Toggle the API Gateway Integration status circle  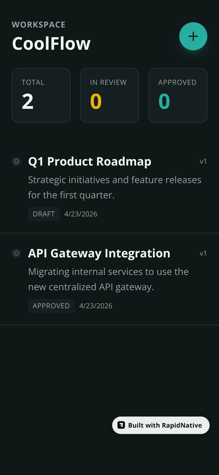16,253
